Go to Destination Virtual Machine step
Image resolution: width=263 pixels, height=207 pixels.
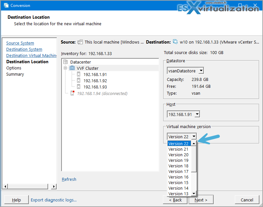click(x=31, y=55)
